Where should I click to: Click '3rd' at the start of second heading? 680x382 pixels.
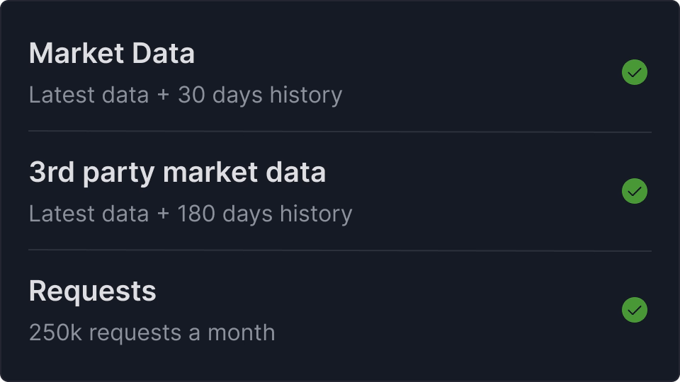52,173
